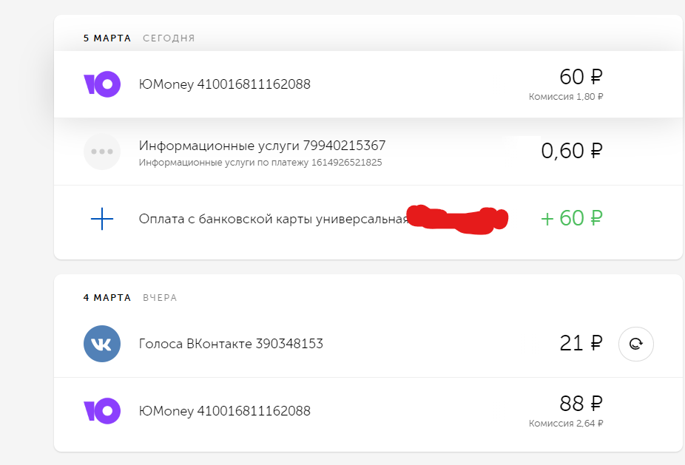Viewport: 685px width, 465px height.
Task: Click the 5 МАРТА date header
Action: [107, 38]
